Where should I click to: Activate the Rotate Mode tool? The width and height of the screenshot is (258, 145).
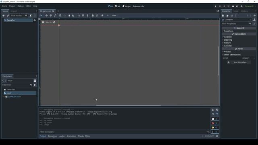pos(51,15)
